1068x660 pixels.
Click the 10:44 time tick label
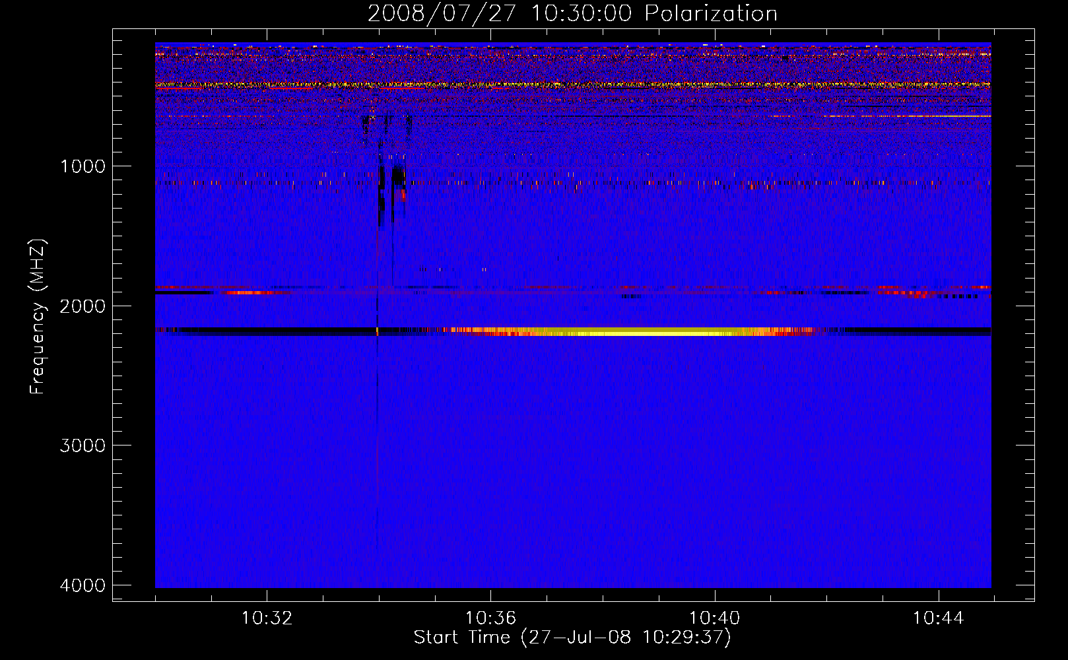pyautogui.click(x=938, y=618)
